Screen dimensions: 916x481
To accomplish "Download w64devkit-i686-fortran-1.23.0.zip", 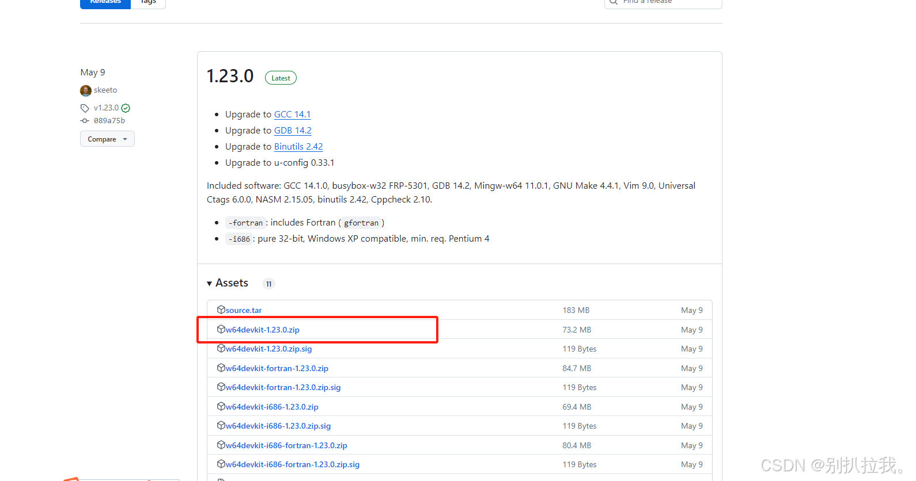I will click(x=286, y=445).
